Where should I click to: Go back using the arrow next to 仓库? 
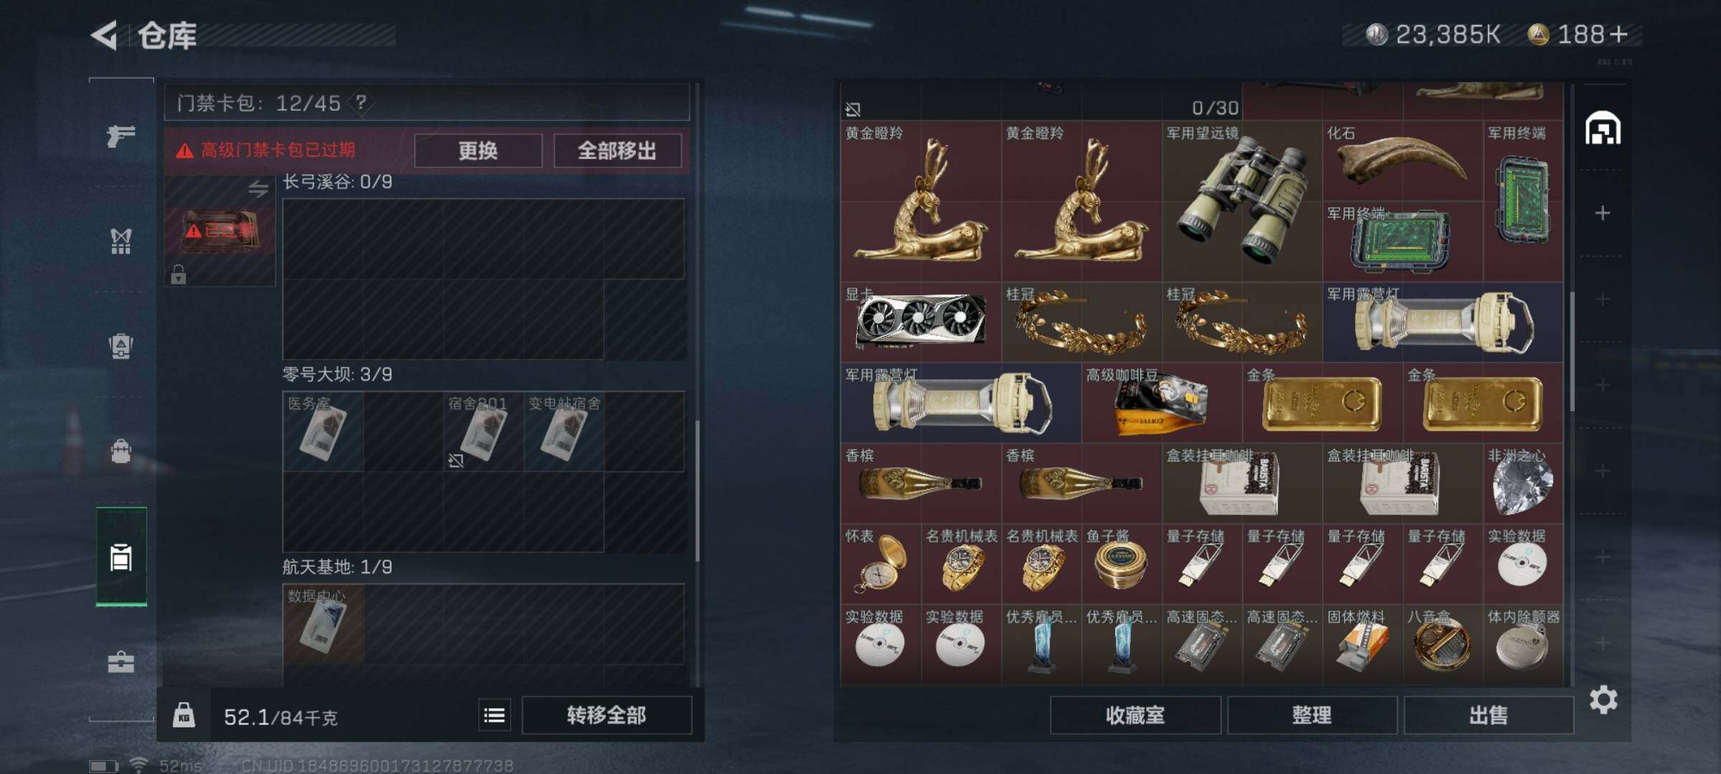coord(105,35)
